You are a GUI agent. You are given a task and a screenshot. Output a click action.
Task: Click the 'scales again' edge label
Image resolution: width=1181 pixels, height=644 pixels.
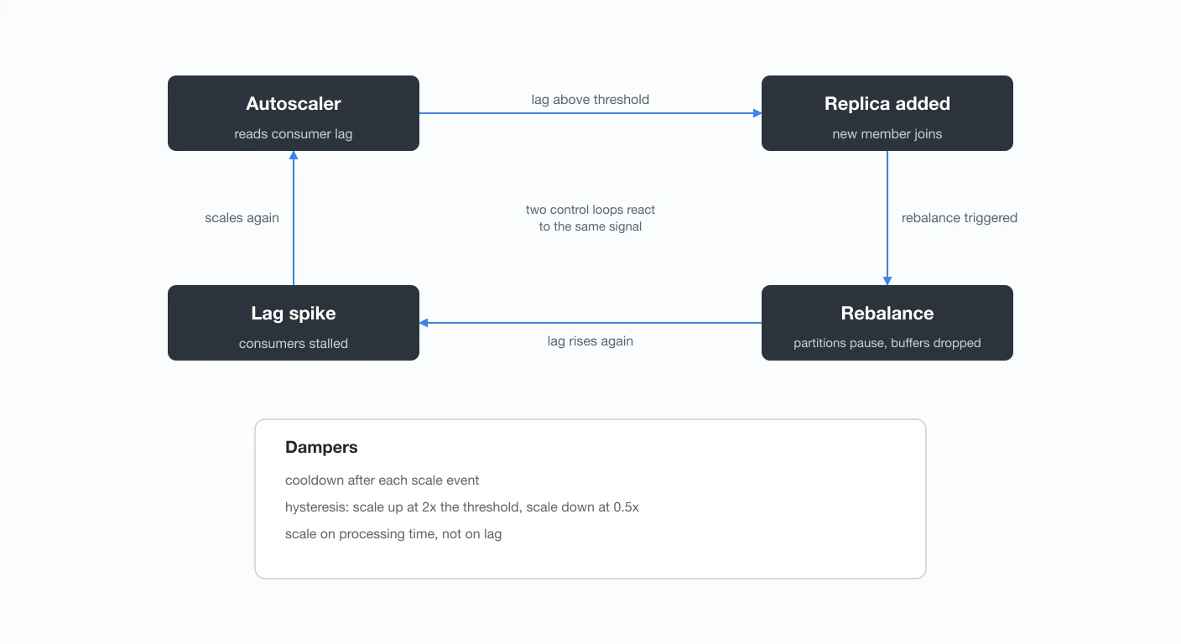[x=242, y=218]
